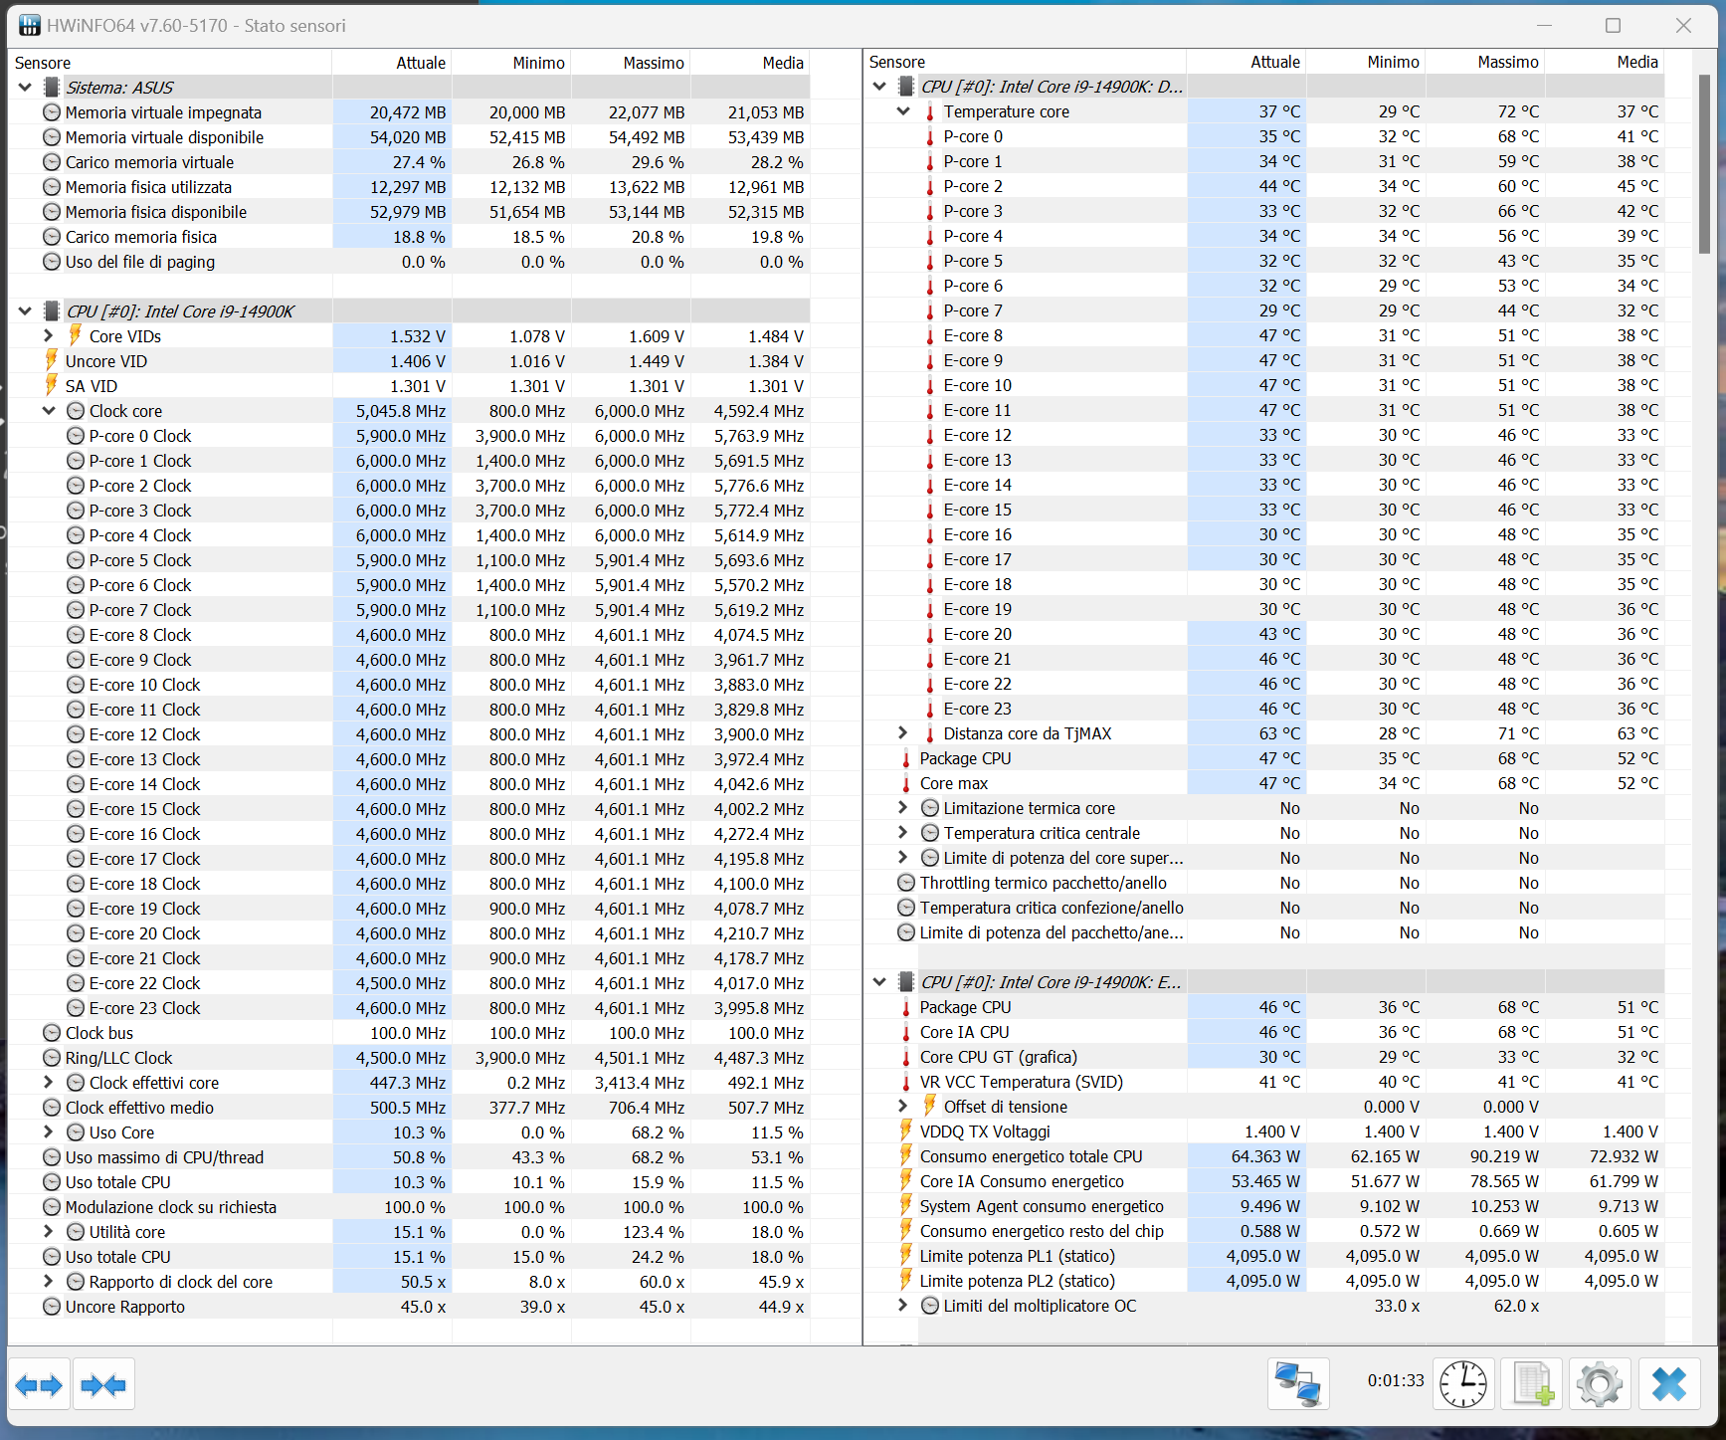Open sensor settings gear icon
Image resolution: width=1726 pixels, height=1440 pixels.
pyautogui.click(x=1600, y=1384)
